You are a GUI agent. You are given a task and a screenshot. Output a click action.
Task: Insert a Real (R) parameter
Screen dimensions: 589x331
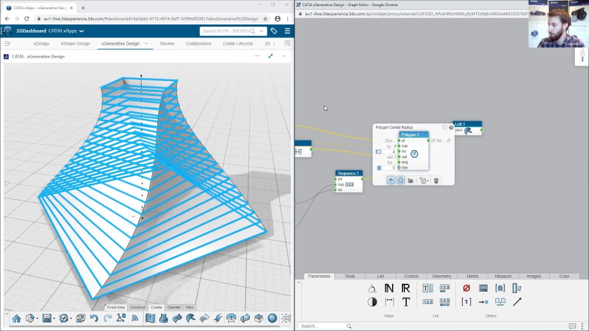[x=406, y=288]
